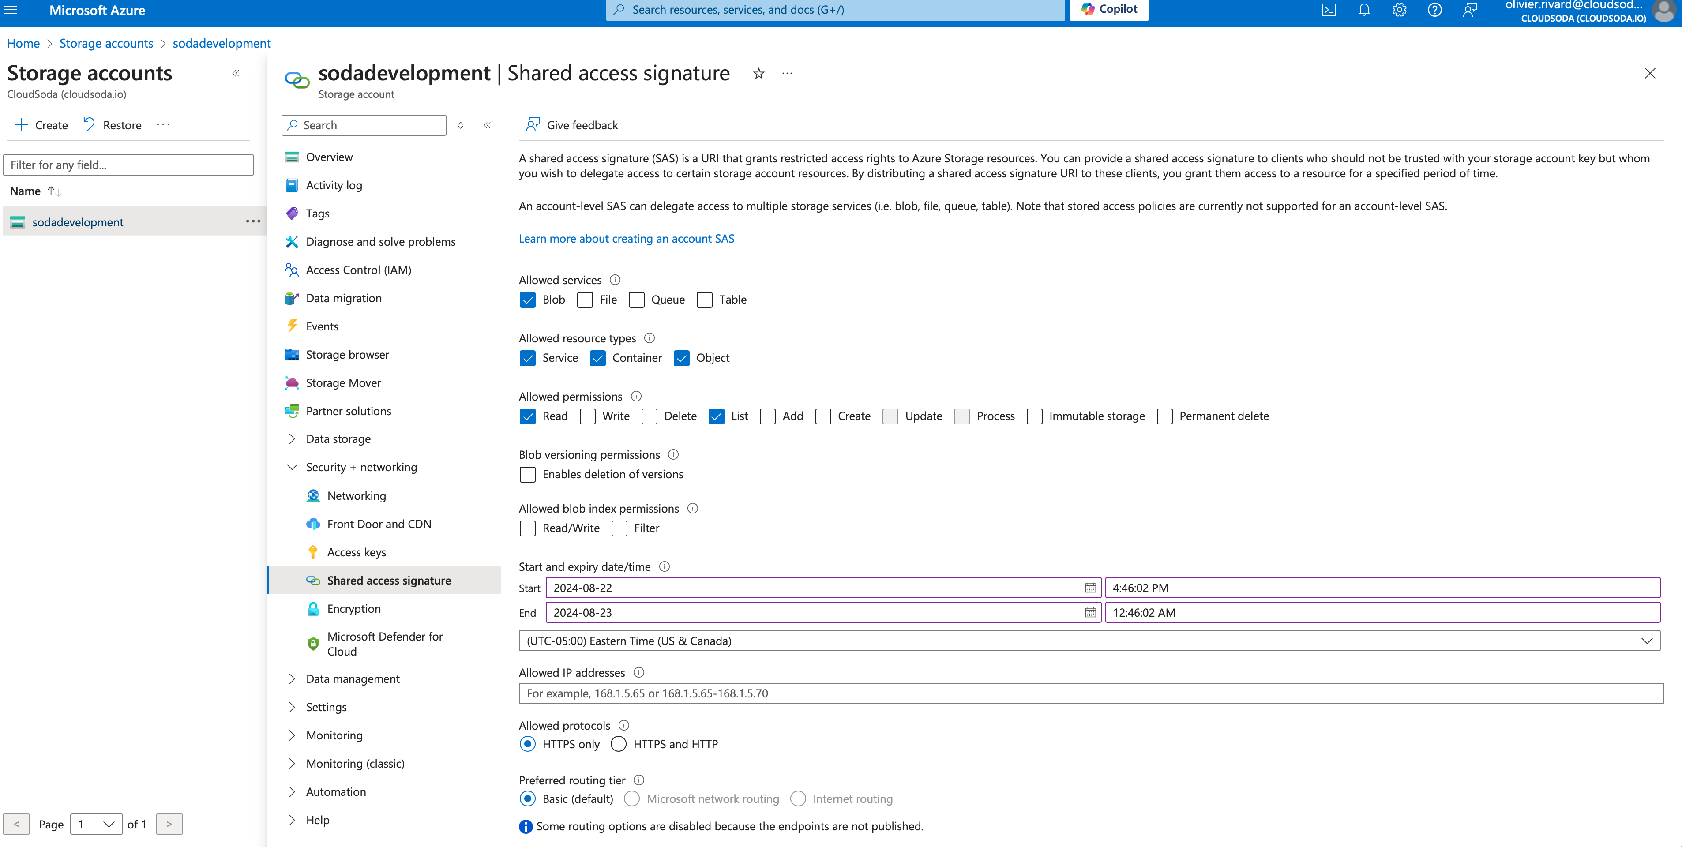This screenshot has width=1682, height=847.
Task: Show info tooltip for Blob versioning permissions
Action: coord(673,454)
